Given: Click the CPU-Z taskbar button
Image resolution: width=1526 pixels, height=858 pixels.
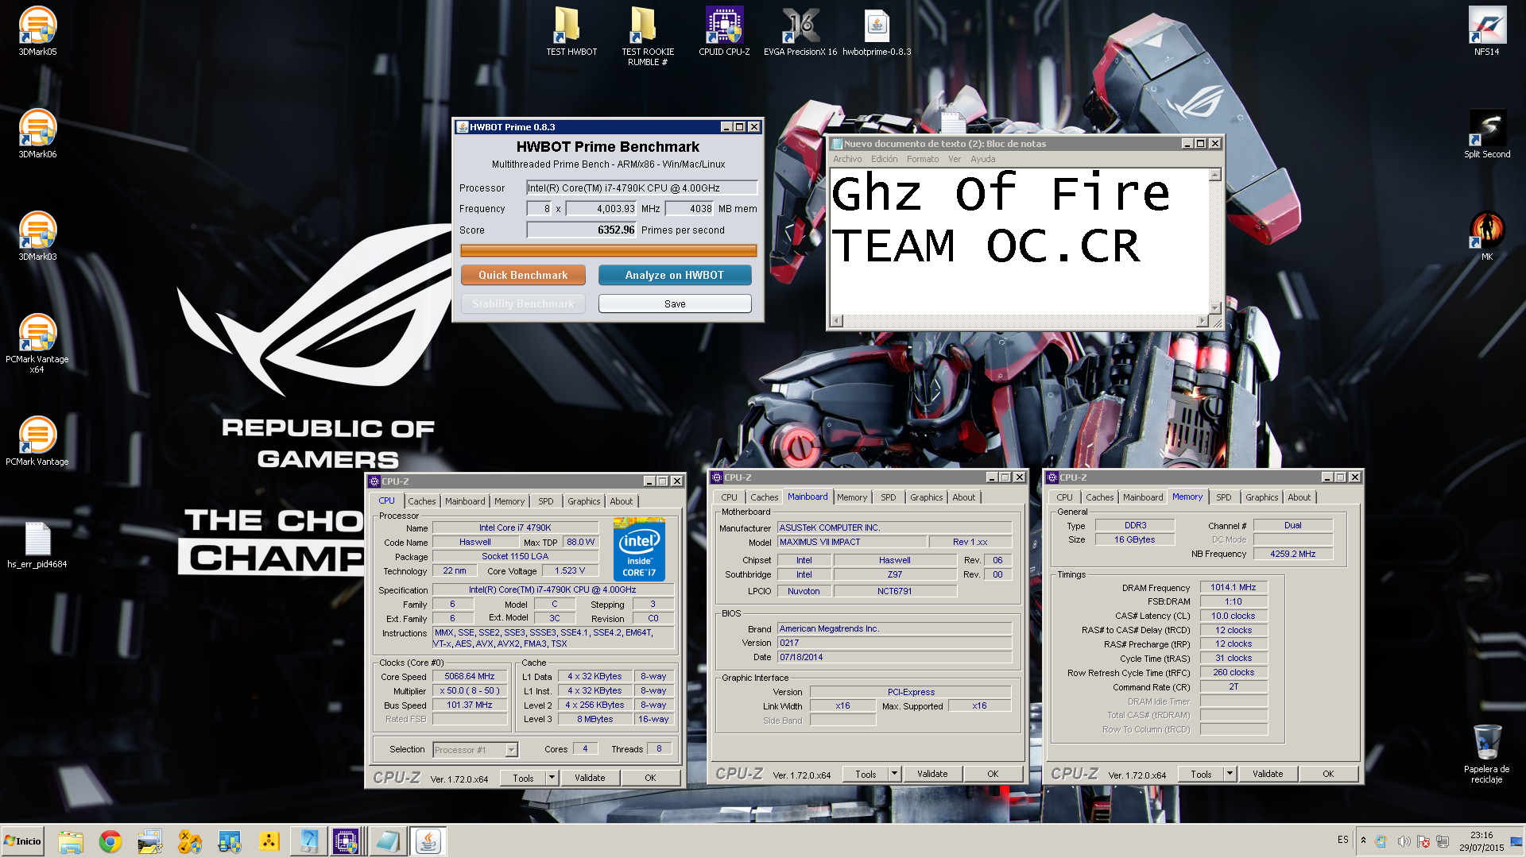Looking at the screenshot, I should click(x=347, y=841).
